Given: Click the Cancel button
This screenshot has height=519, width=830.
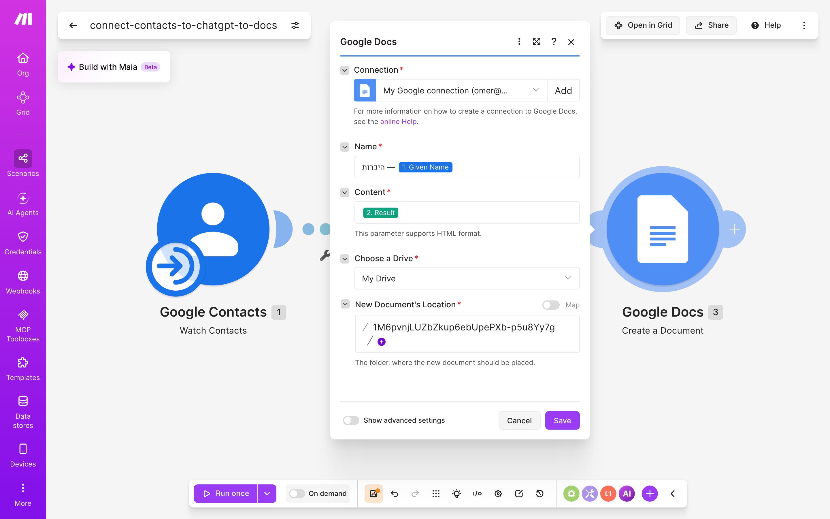Looking at the screenshot, I should (x=519, y=420).
